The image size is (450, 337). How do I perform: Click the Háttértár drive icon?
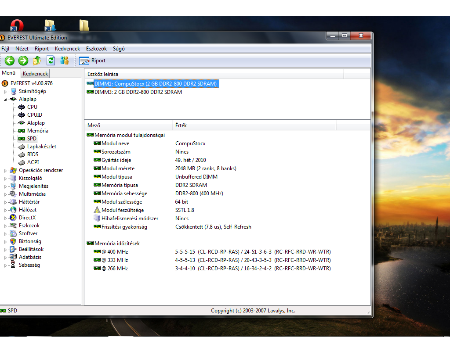(x=13, y=202)
